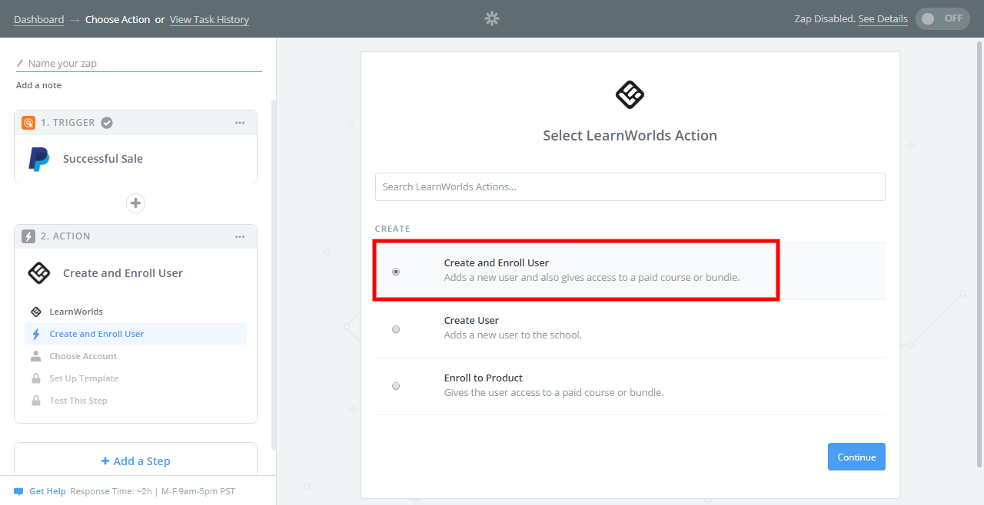
Task: Click the plus icon between the steps
Action: click(135, 203)
